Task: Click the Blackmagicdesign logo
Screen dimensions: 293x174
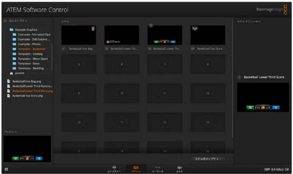Action: coord(272,9)
